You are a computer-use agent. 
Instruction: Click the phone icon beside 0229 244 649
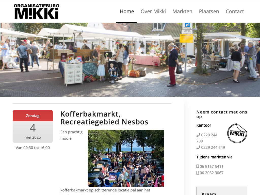pyautogui.click(x=198, y=148)
